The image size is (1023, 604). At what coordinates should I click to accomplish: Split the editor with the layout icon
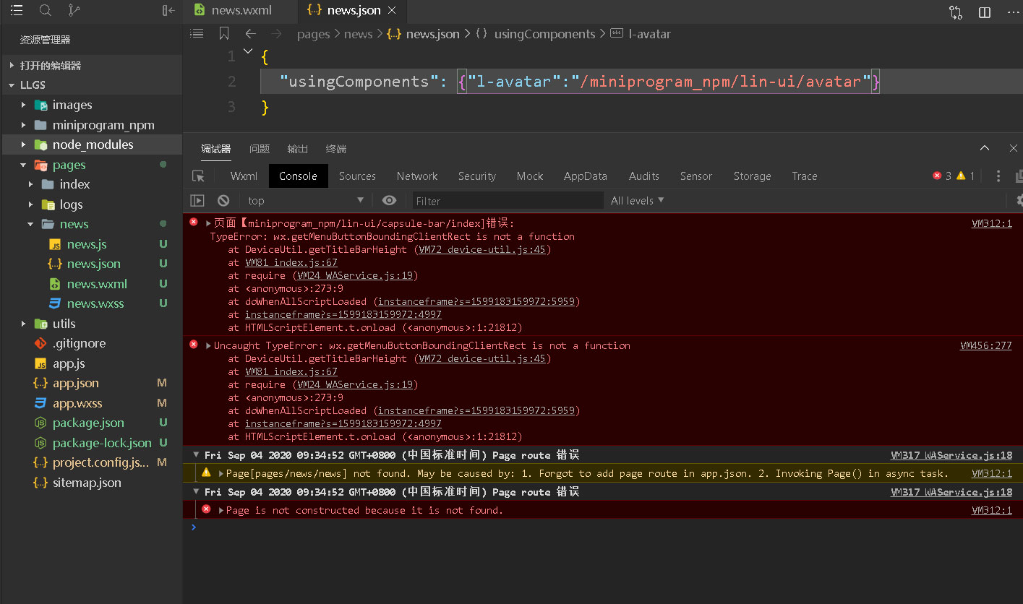coord(985,12)
